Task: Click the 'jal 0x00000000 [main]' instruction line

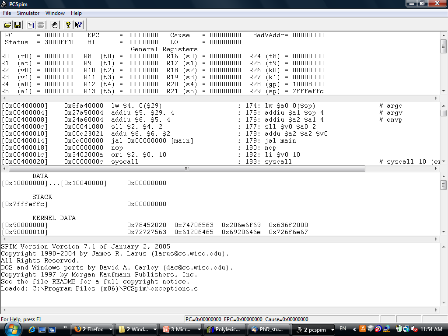Action: tap(152, 140)
